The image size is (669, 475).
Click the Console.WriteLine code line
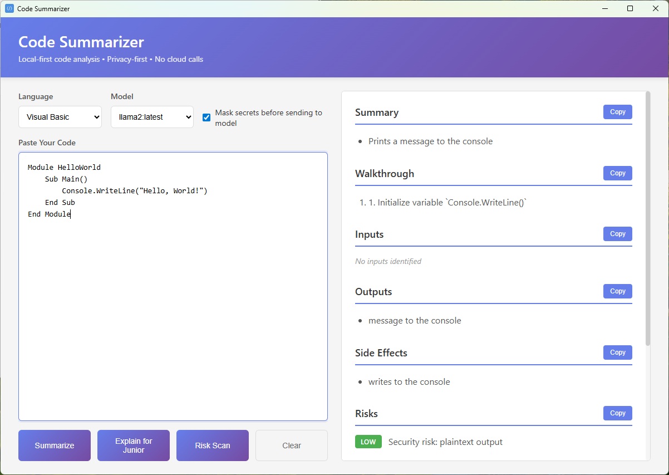point(135,190)
